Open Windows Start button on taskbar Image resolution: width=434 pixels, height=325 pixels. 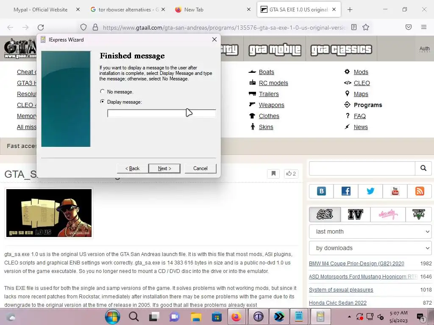112,317
